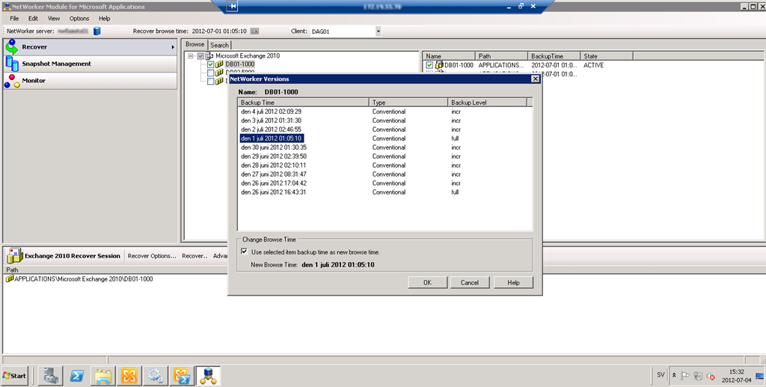This screenshot has width=766, height=387.
Task: Click the NetWorker Module taskbar icon
Action: pyautogui.click(x=208, y=376)
